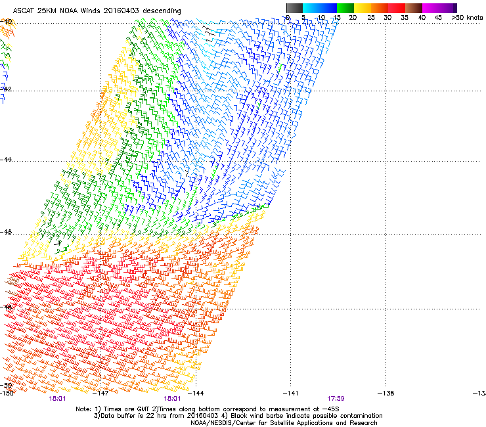Click the green 15-20 knots legend segment
486x427 pixels.
click(x=345, y=8)
